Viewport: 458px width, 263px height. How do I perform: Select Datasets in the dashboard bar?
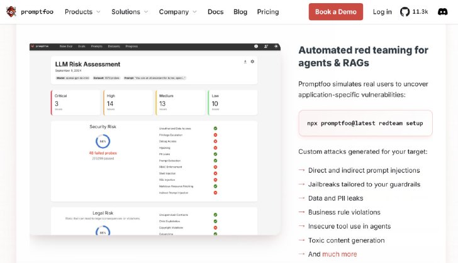tap(114, 46)
